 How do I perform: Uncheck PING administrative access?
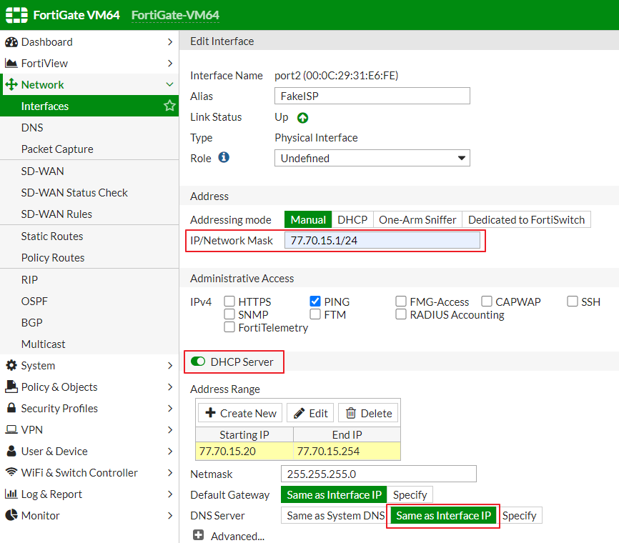click(x=315, y=302)
